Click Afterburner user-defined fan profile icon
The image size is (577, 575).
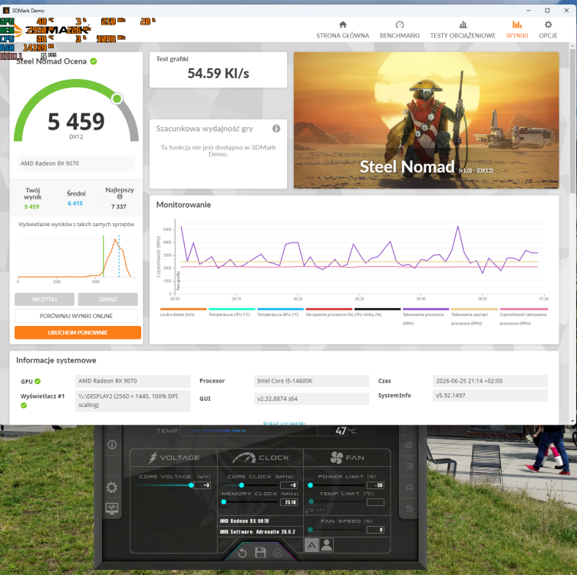(x=326, y=545)
